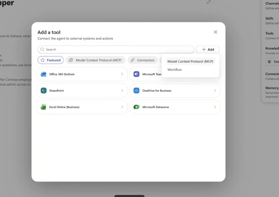Open the Microsoft Dataverse tool card

click(175, 107)
